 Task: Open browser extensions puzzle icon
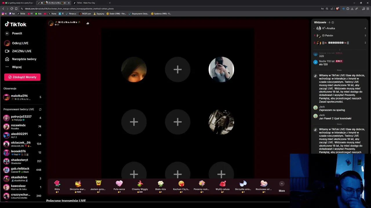348,9
